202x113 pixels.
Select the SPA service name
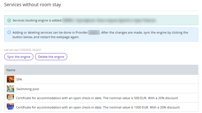[19, 79]
